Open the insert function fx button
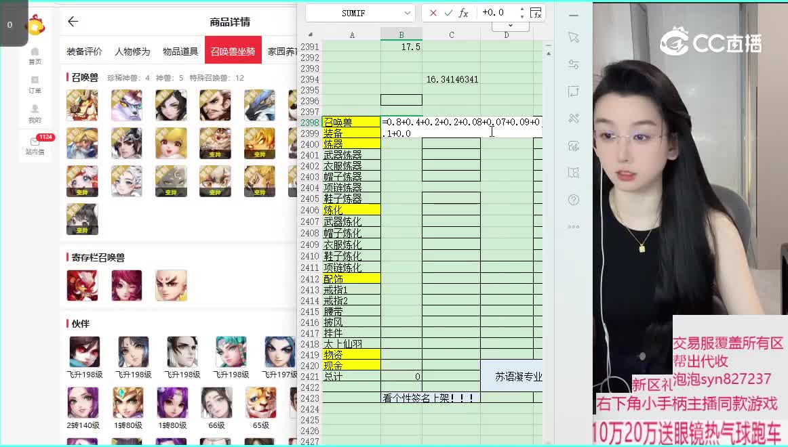Viewport: 788px width, 447px height. pyautogui.click(x=464, y=13)
